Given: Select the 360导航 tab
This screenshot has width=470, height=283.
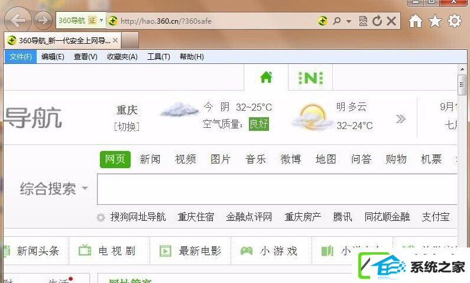Looking at the screenshot, I should point(62,40).
